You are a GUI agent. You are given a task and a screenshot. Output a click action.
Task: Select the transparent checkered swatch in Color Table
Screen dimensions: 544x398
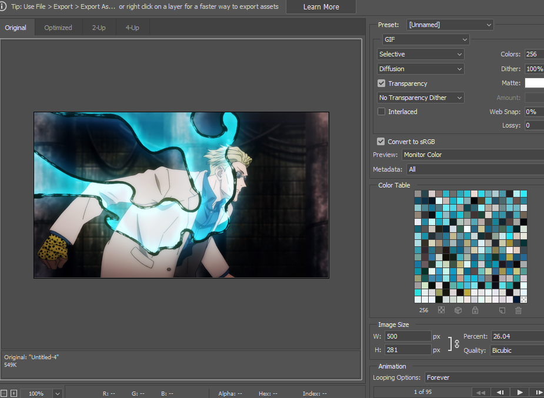[523, 300]
